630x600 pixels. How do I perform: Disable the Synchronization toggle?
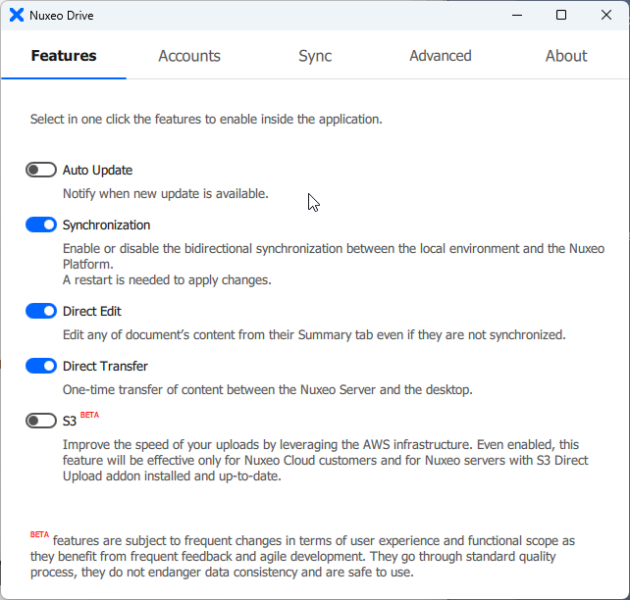[41, 225]
